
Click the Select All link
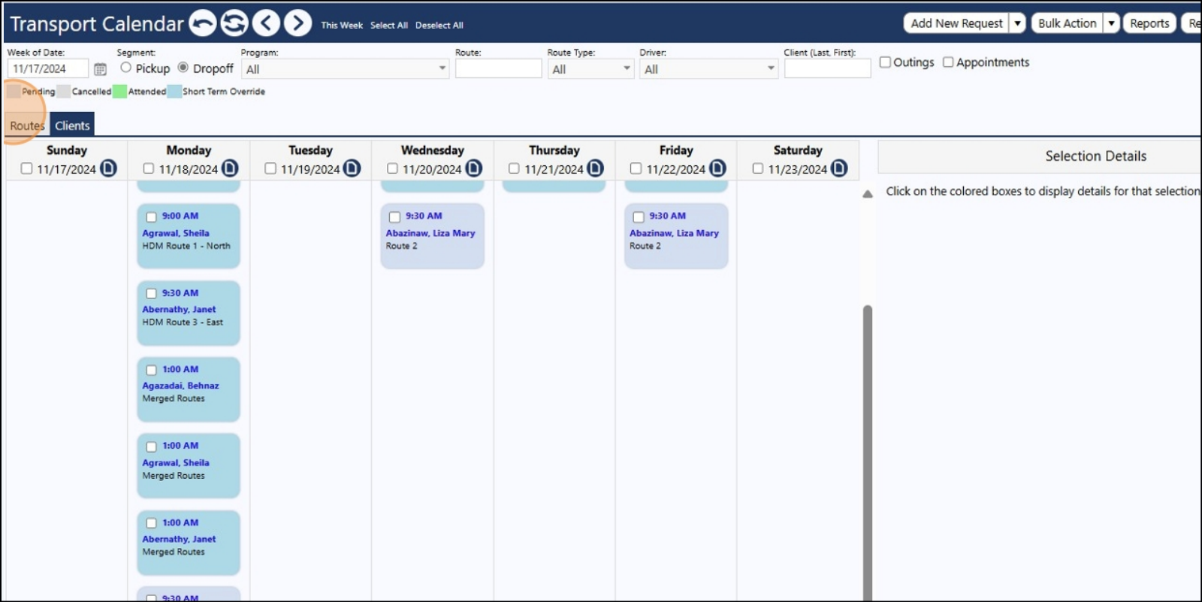click(x=389, y=26)
